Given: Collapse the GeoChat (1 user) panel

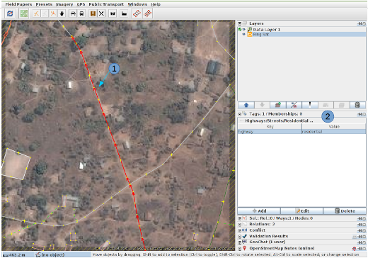Looking at the screenshot, I should coord(240,242).
